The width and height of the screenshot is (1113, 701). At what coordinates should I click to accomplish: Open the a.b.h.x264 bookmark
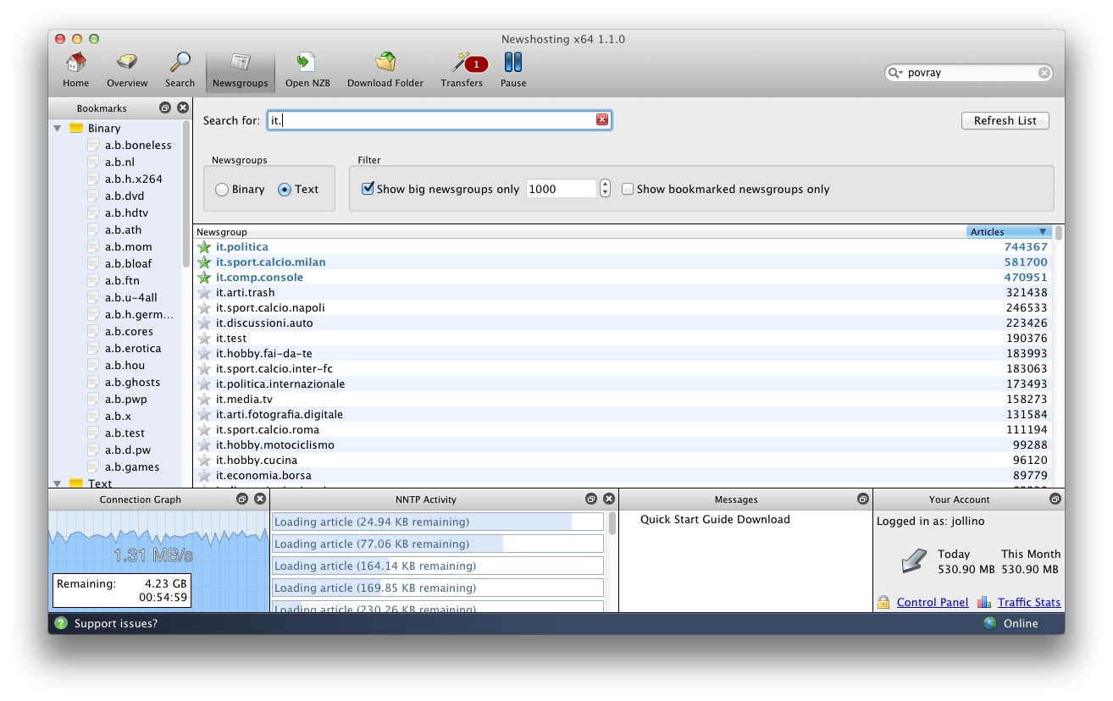134,179
